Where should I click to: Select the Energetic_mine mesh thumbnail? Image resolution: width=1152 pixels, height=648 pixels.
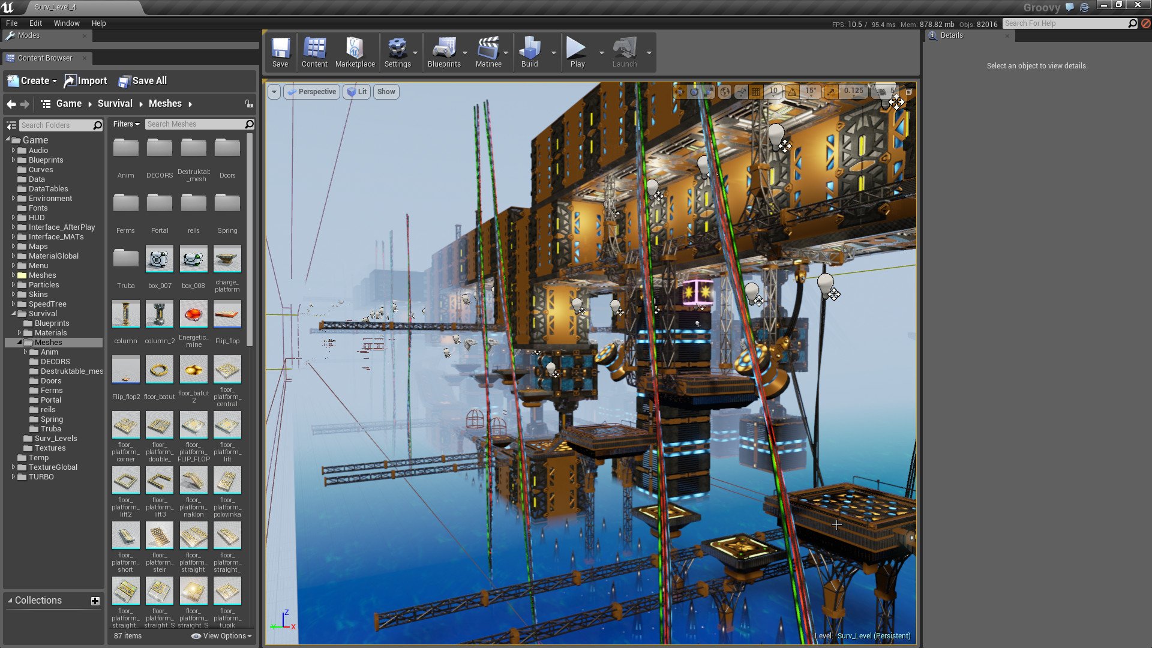point(193,315)
